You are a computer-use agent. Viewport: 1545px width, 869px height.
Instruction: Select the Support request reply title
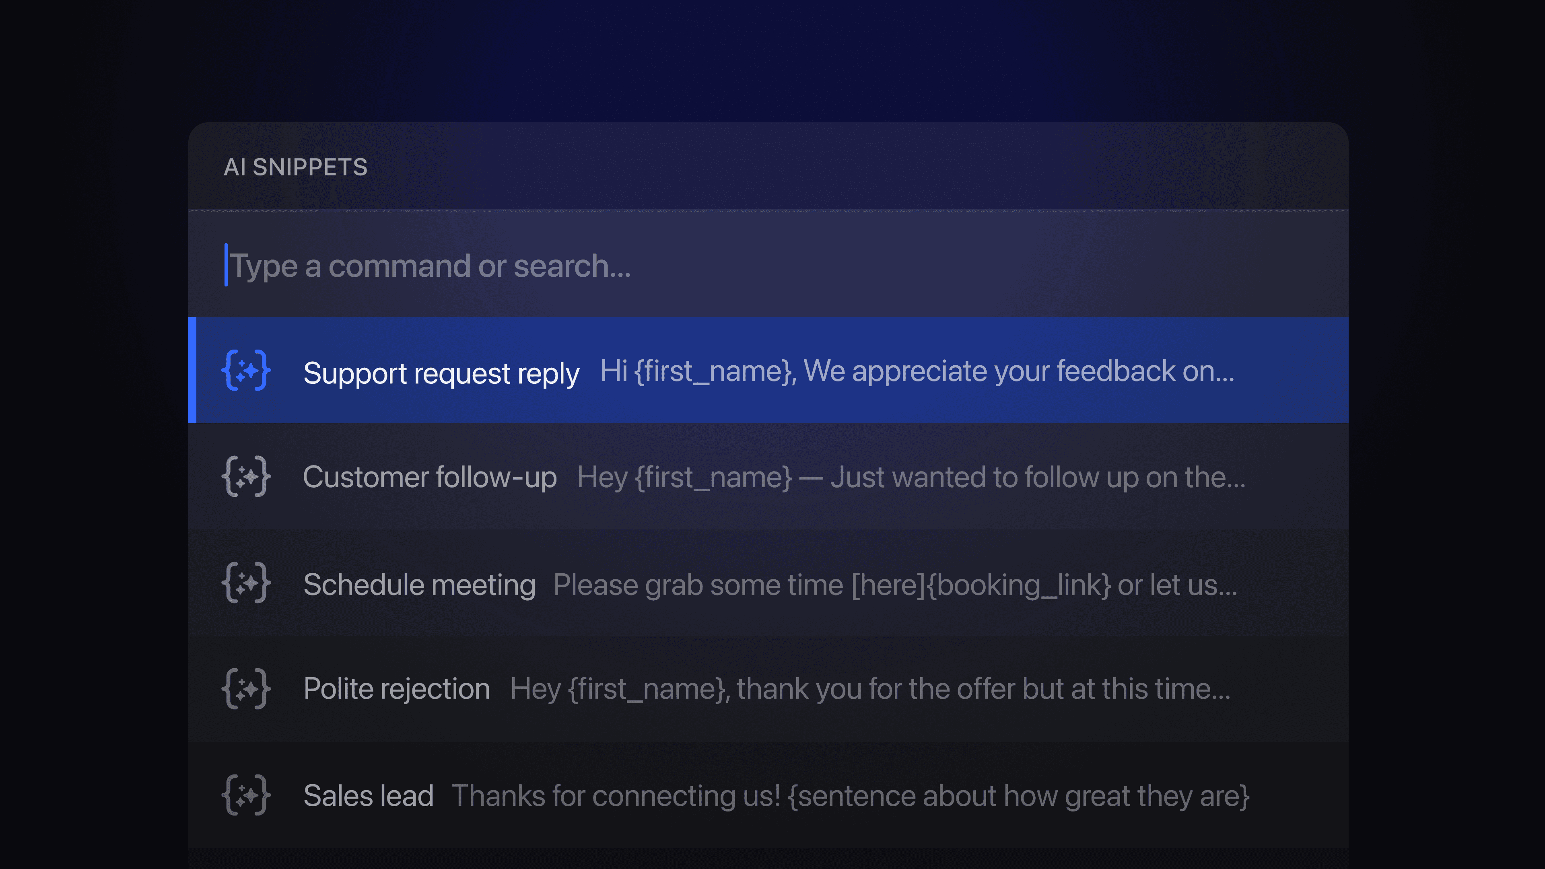[x=441, y=373]
